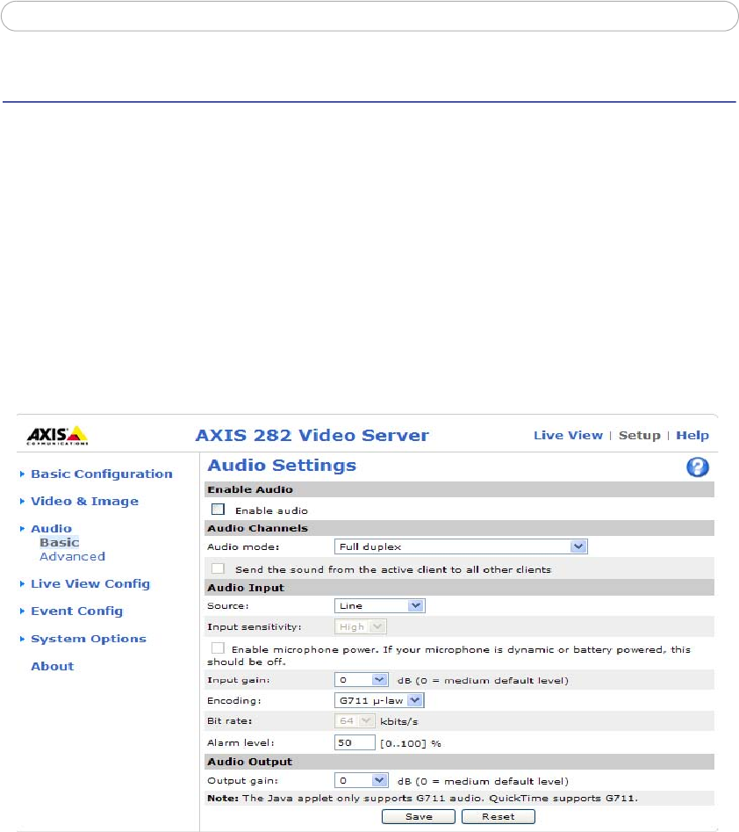Click the Alarm level input field

point(355,742)
